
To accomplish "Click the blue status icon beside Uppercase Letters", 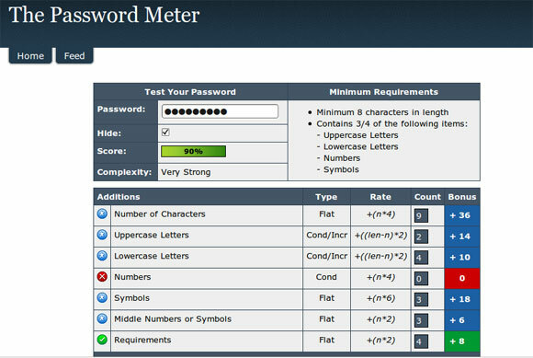I will (102, 235).
